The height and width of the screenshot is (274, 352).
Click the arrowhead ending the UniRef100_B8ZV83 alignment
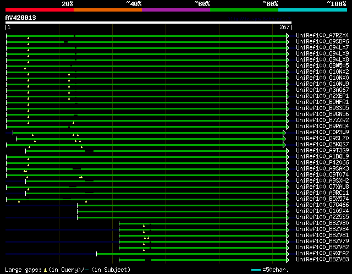tap(287, 260)
